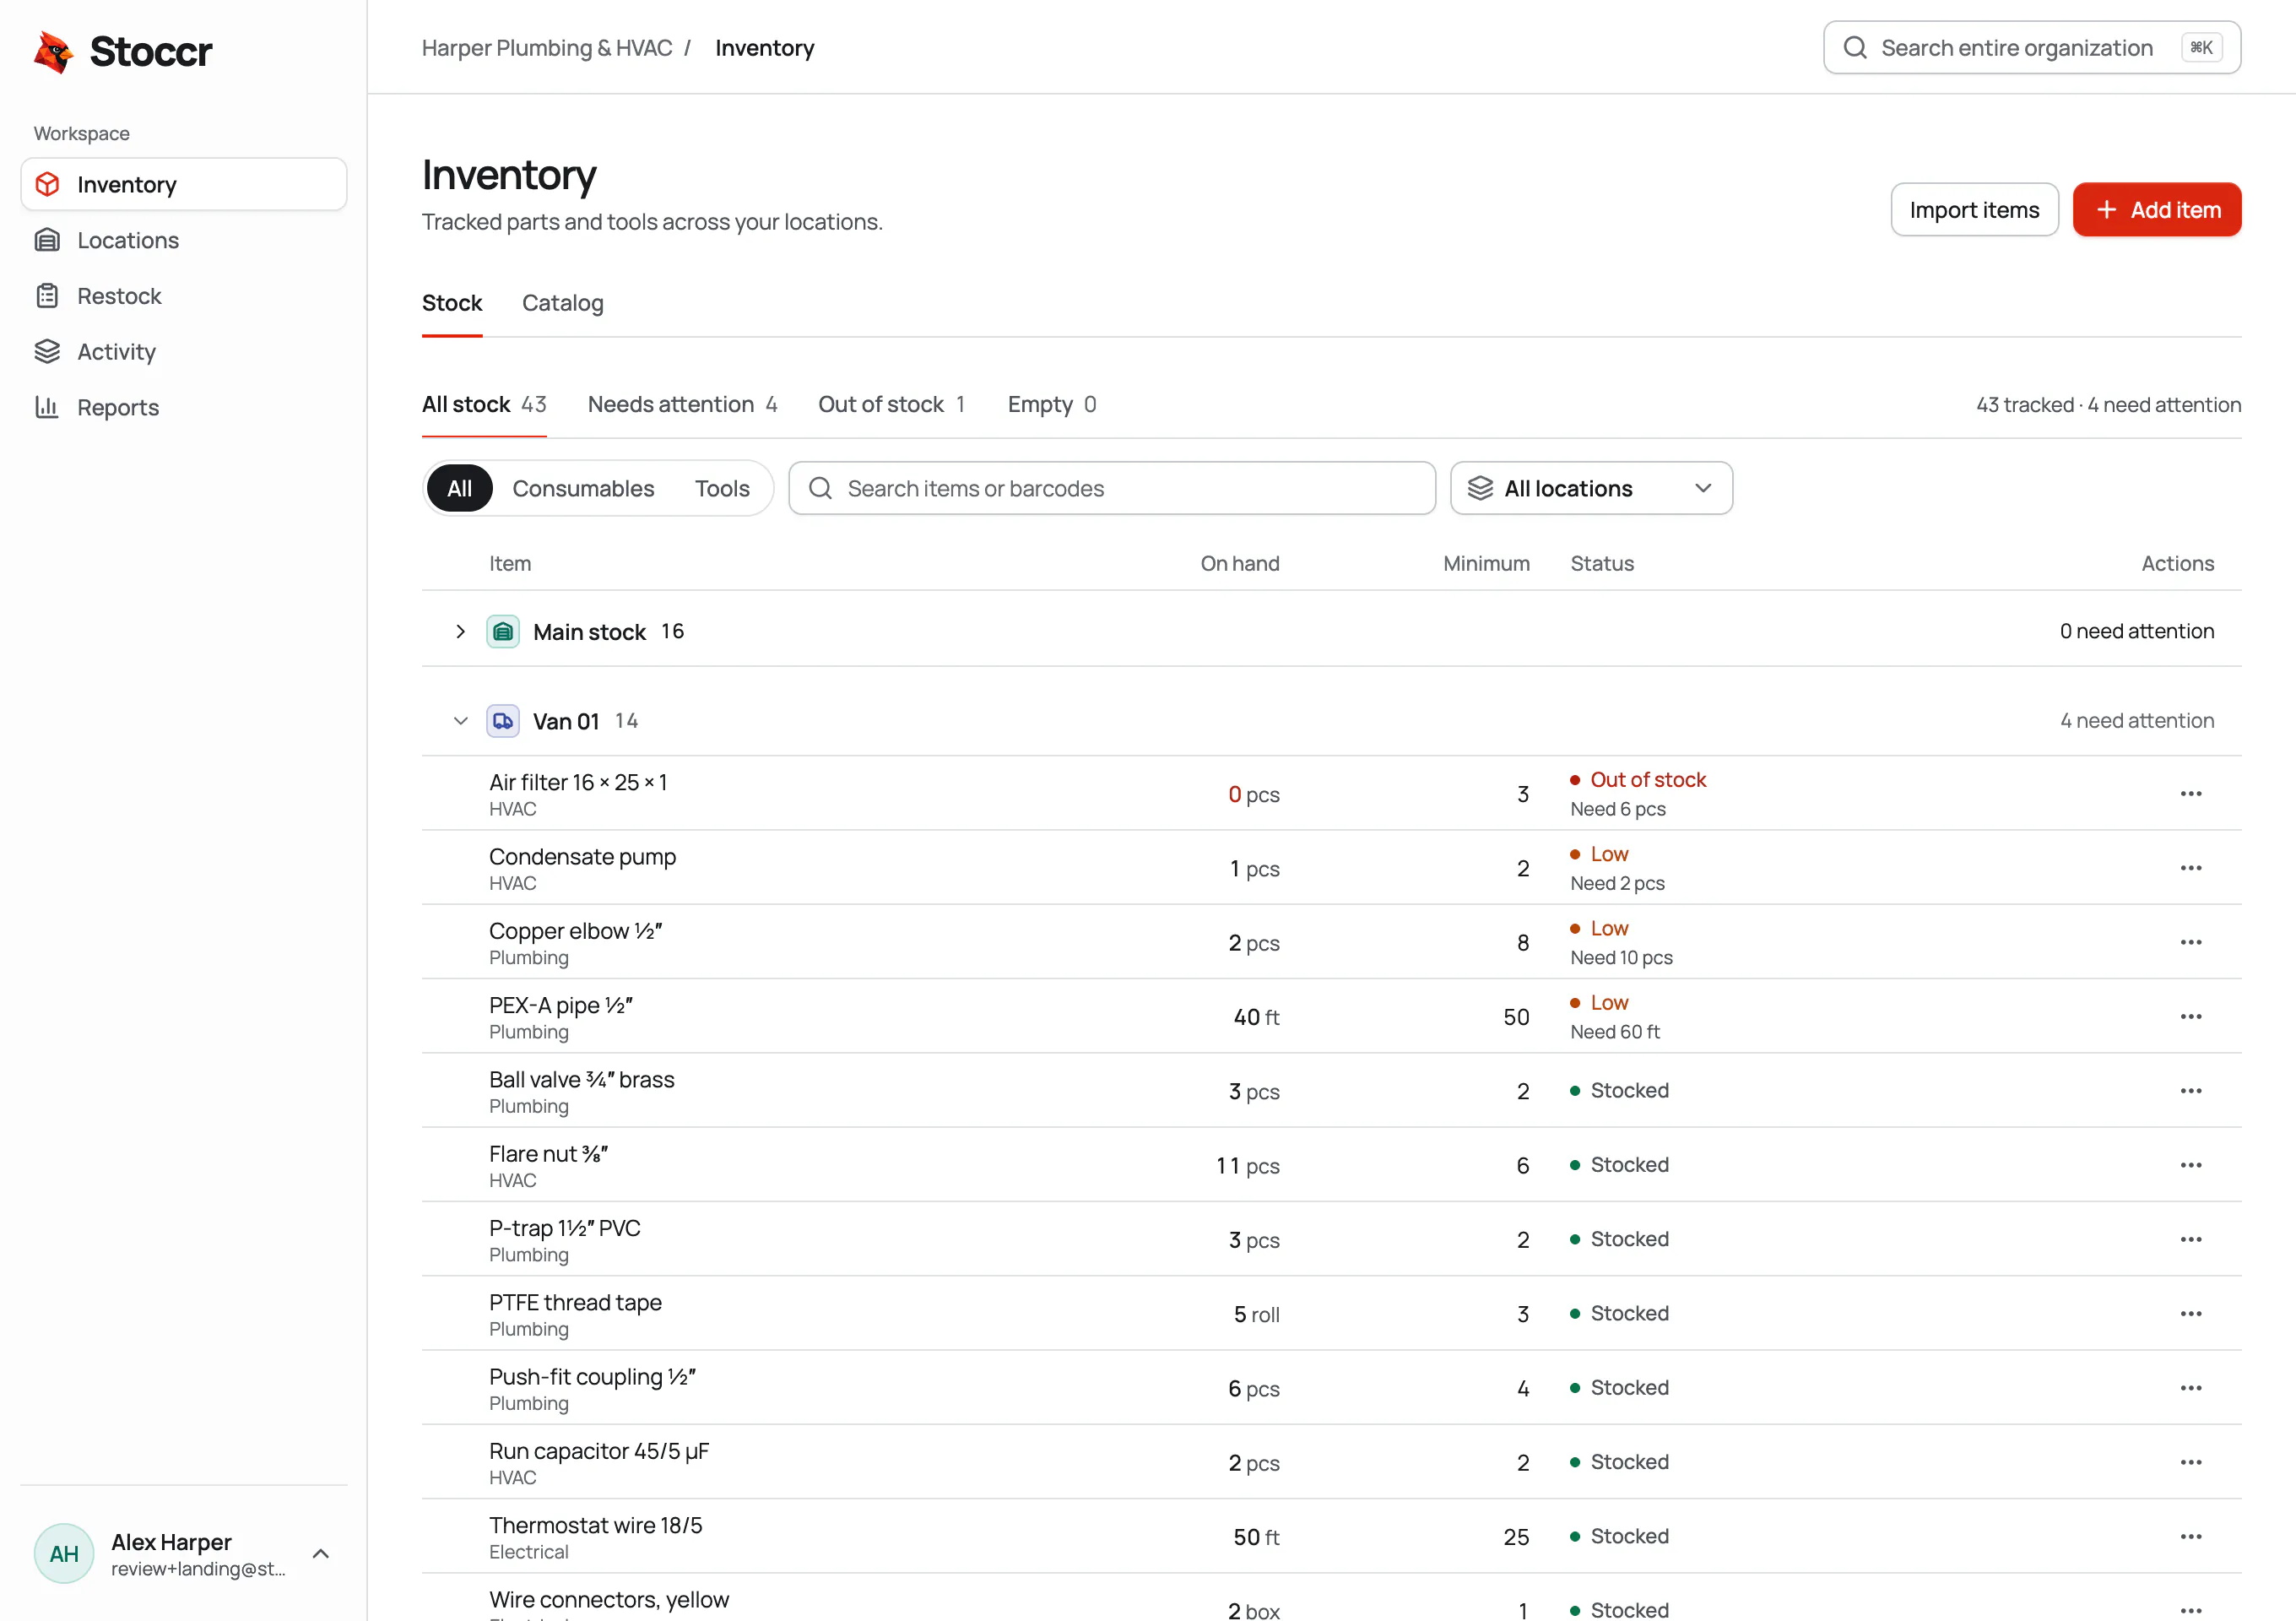The width and height of the screenshot is (2296, 1621).
Task: Show Out of stock items
Action: [x=892, y=404]
